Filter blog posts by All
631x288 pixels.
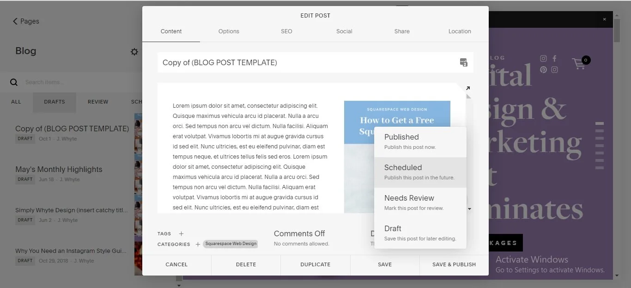point(16,102)
